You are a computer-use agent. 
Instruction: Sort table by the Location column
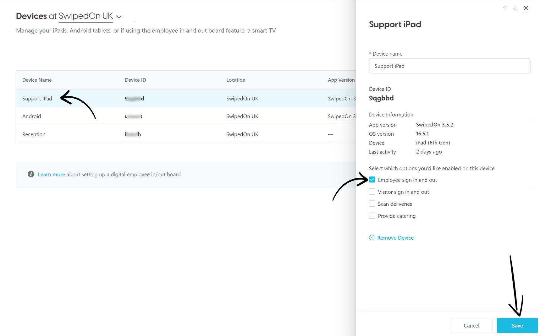(x=236, y=80)
